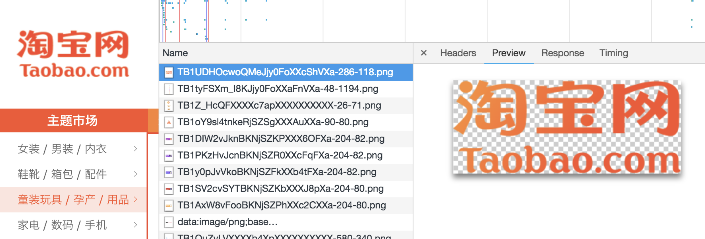The height and width of the screenshot is (239, 705).
Task: Click icon beside TB1DIW2vJknBKNjSZKPXXX6OFXa-204-82.png
Action: click(x=168, y=139)
